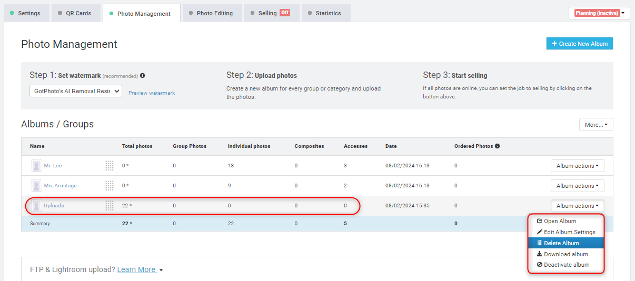Click the Mr. Lee album thumbnail

(36, 166)
